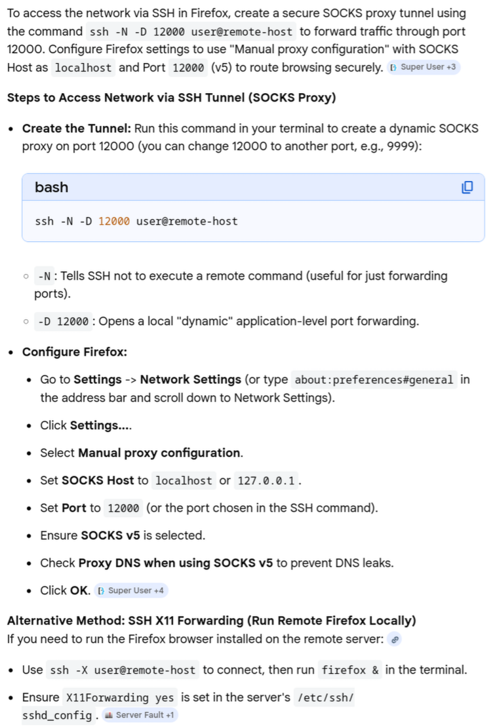The image size is (495, 728).
Task: Click the about:preferences#general inline code
Action: pos(374,380)
